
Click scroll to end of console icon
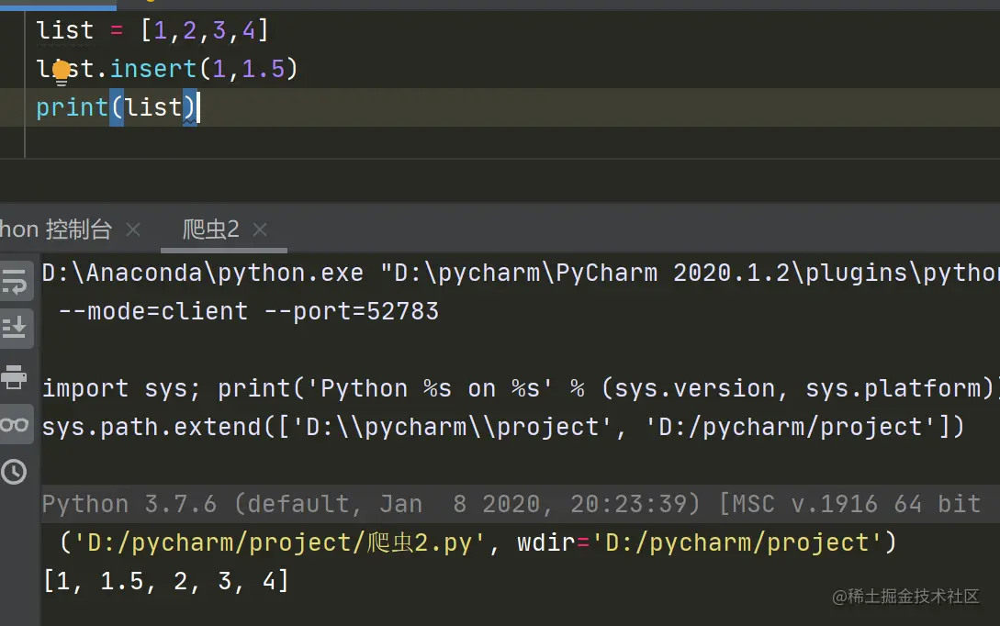[x=14, y=327]
